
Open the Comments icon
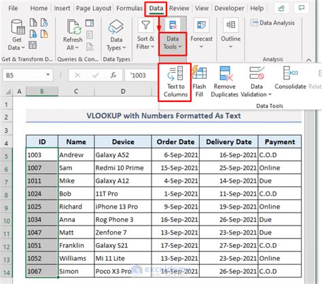point(302,8)
